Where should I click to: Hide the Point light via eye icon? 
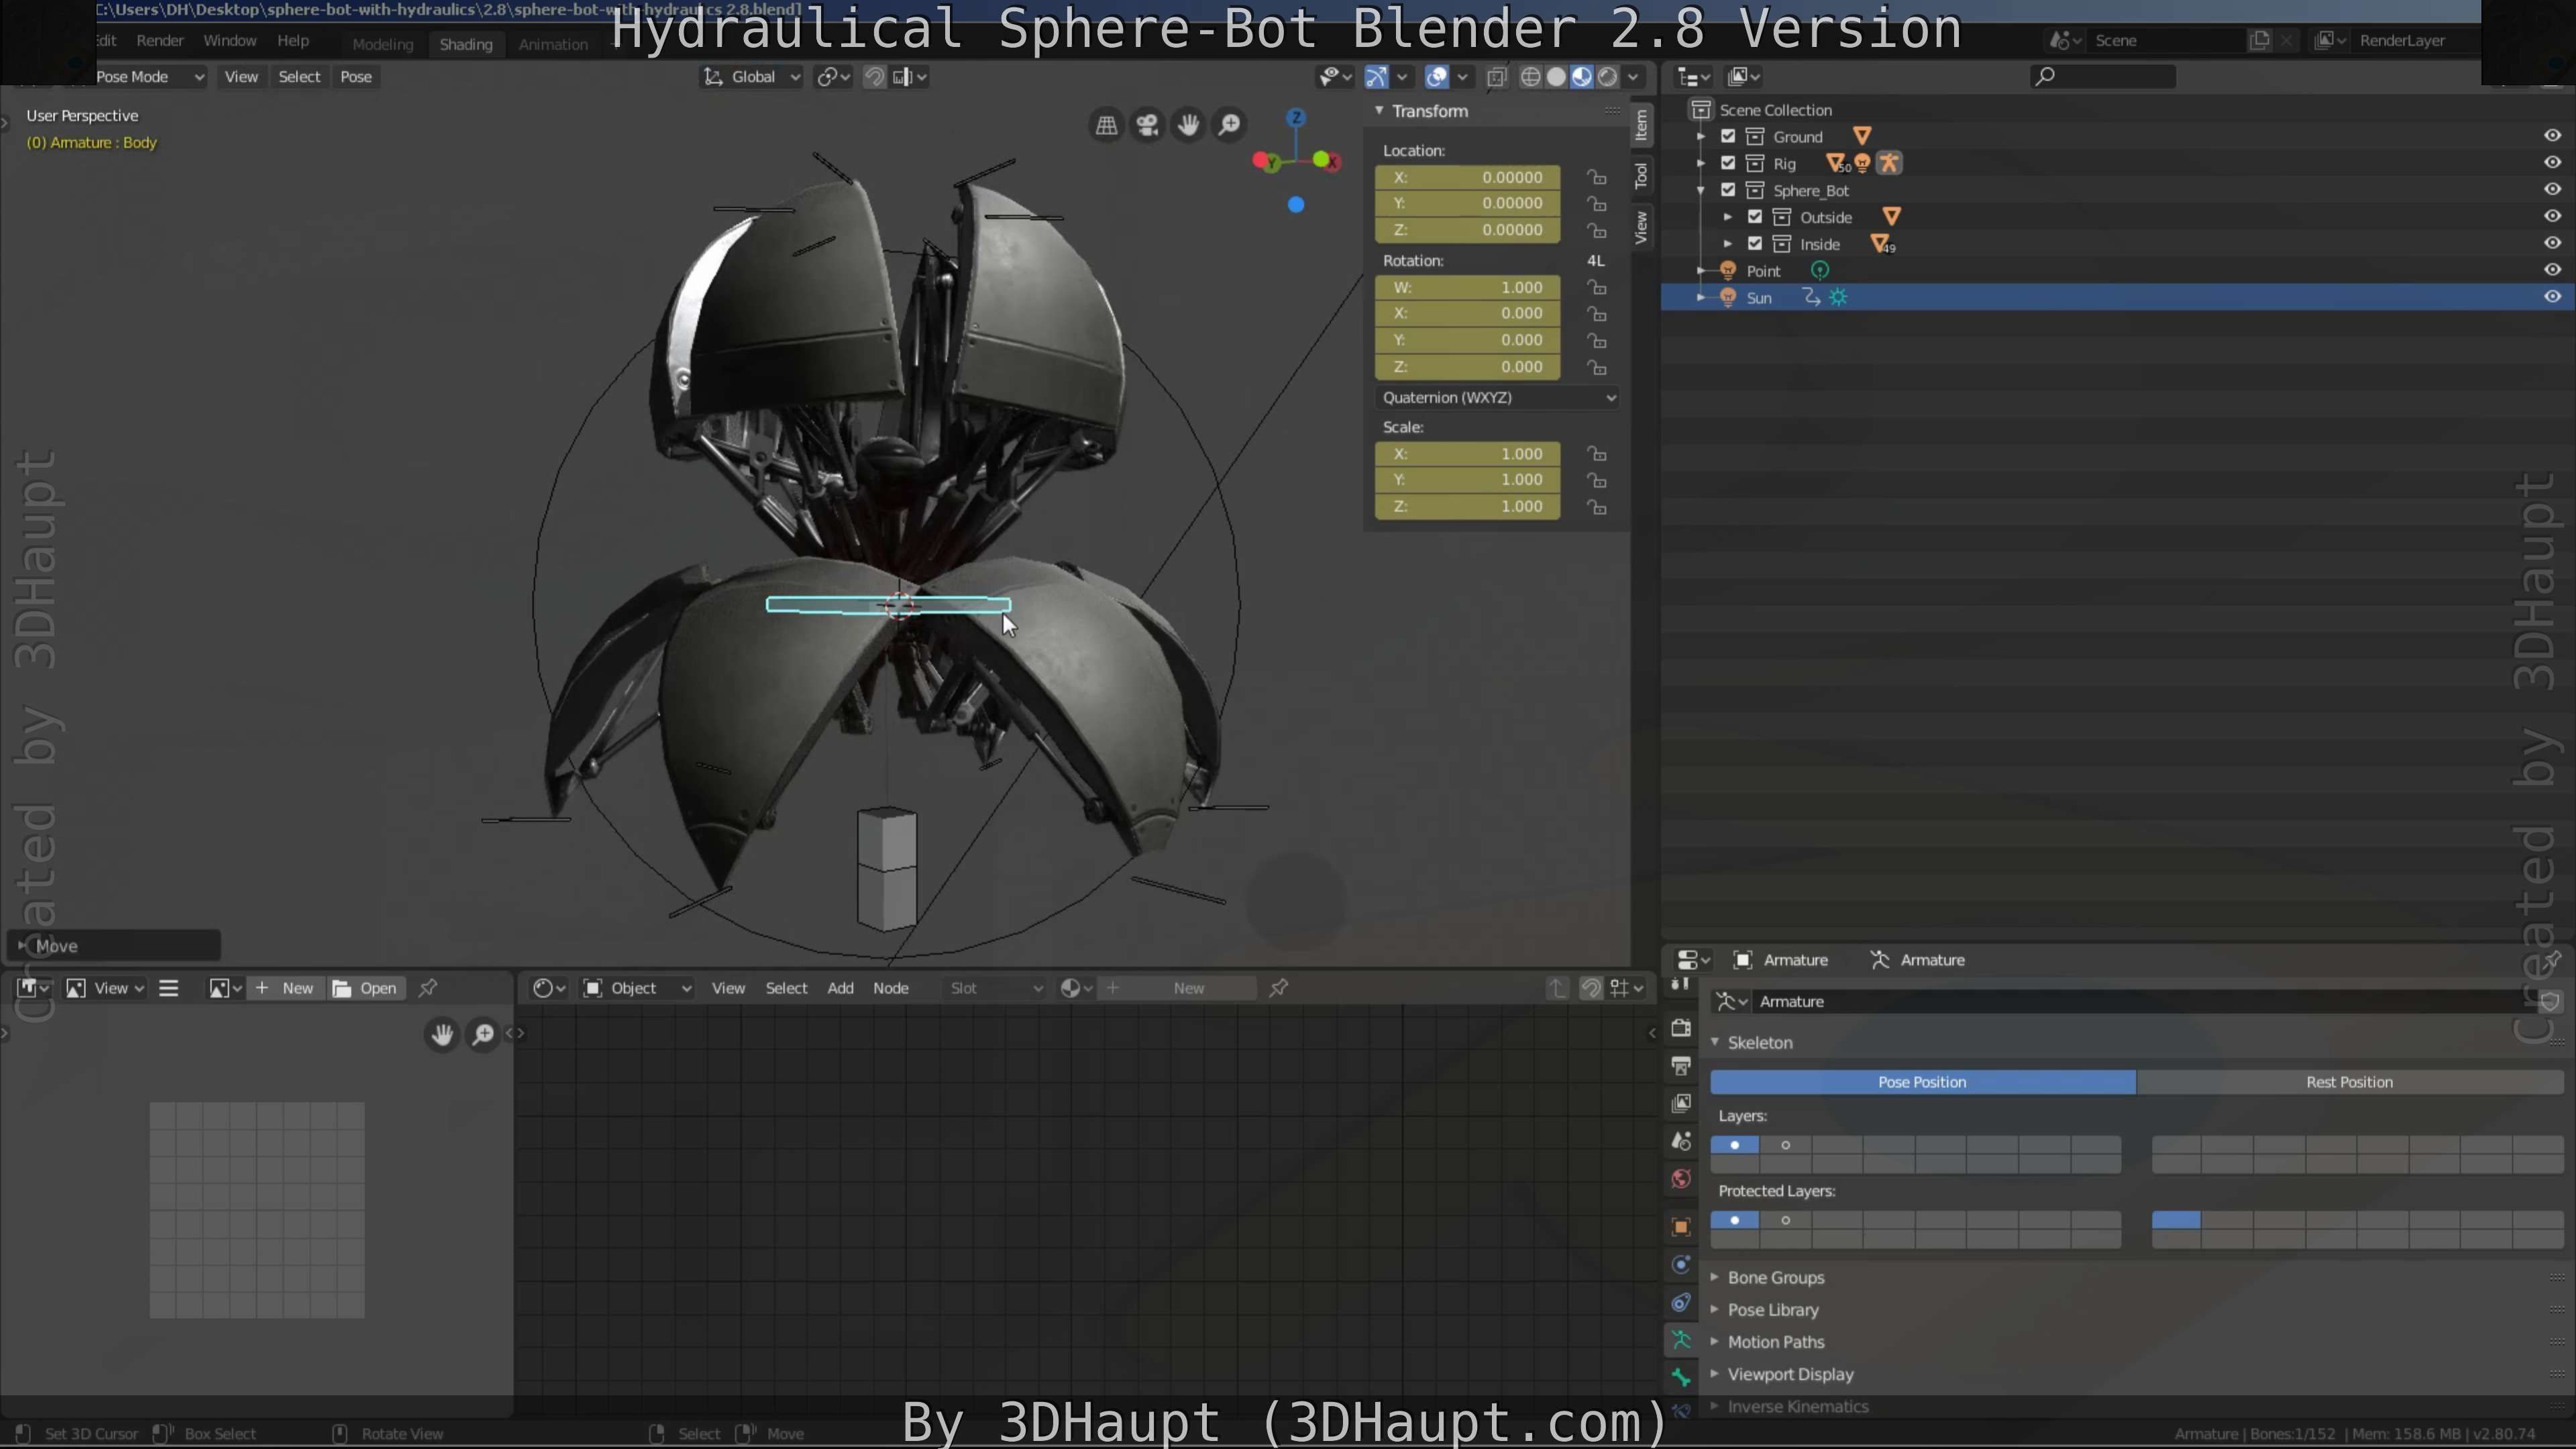pos(2552,270)
